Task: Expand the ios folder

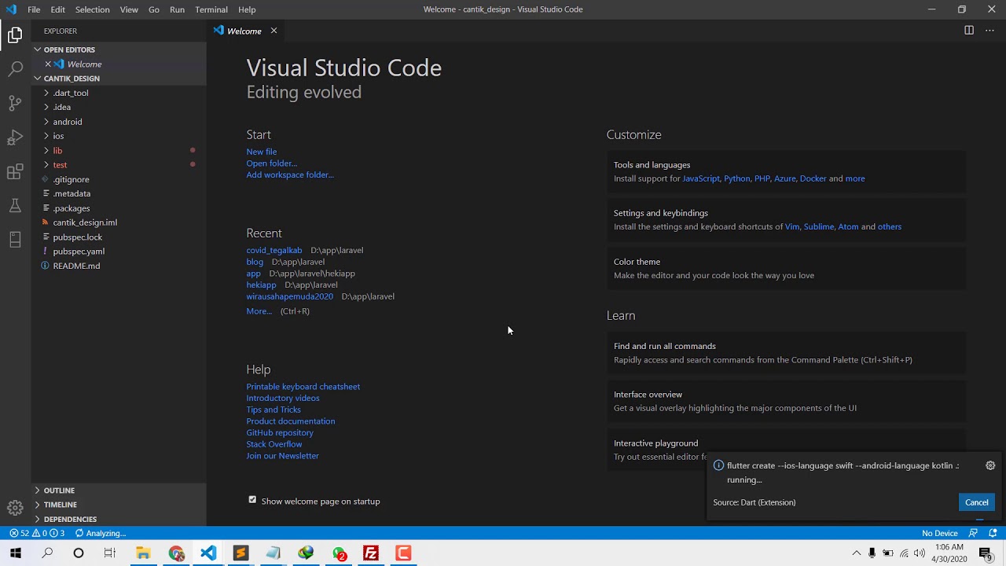Action: point(118,136)
